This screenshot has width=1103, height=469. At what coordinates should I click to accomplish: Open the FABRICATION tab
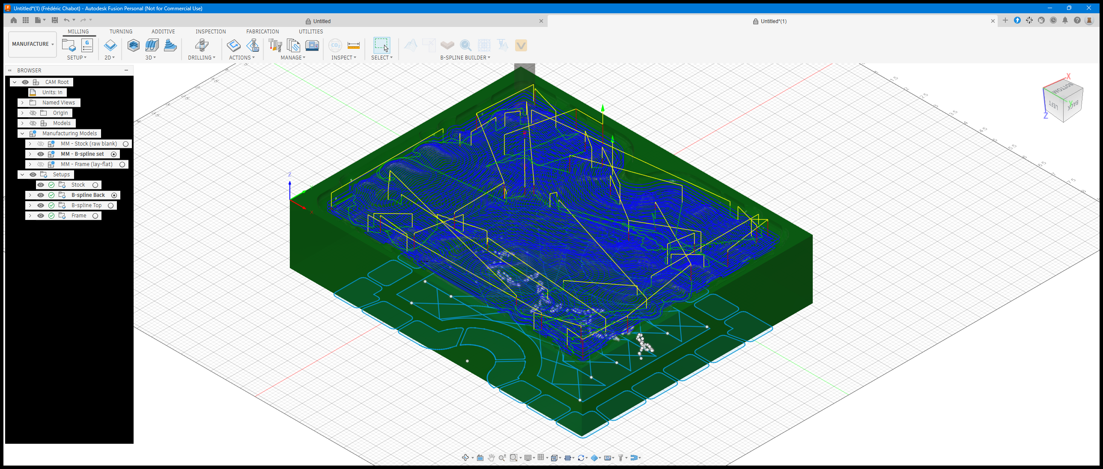(x=262, y=32)
